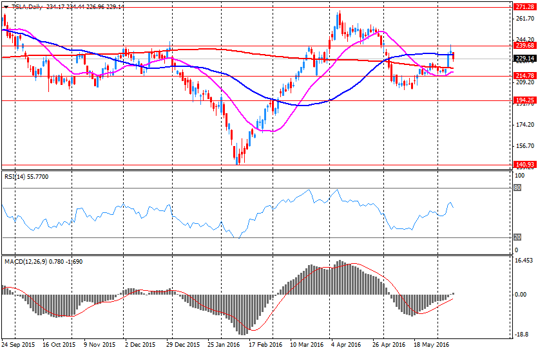Viewport: 538px width, 350px height.
Task: Select the 271.28 red price level label
Action: point(524,7)
